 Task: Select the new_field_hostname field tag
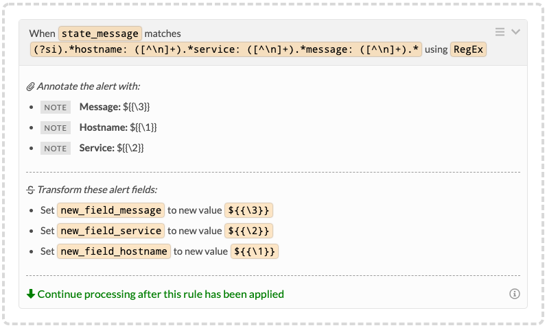click(x=114, y=251)
